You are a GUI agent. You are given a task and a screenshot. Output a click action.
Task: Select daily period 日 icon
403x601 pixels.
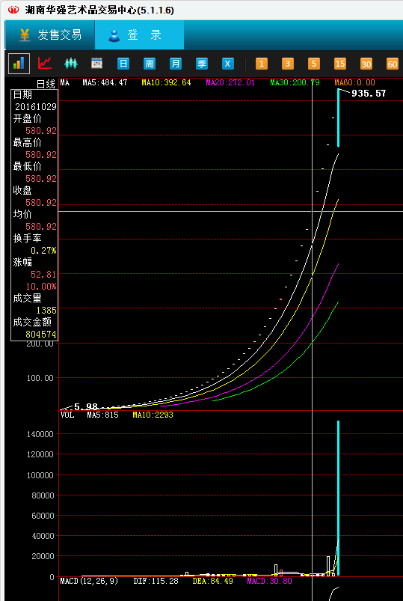click(123, 64)
